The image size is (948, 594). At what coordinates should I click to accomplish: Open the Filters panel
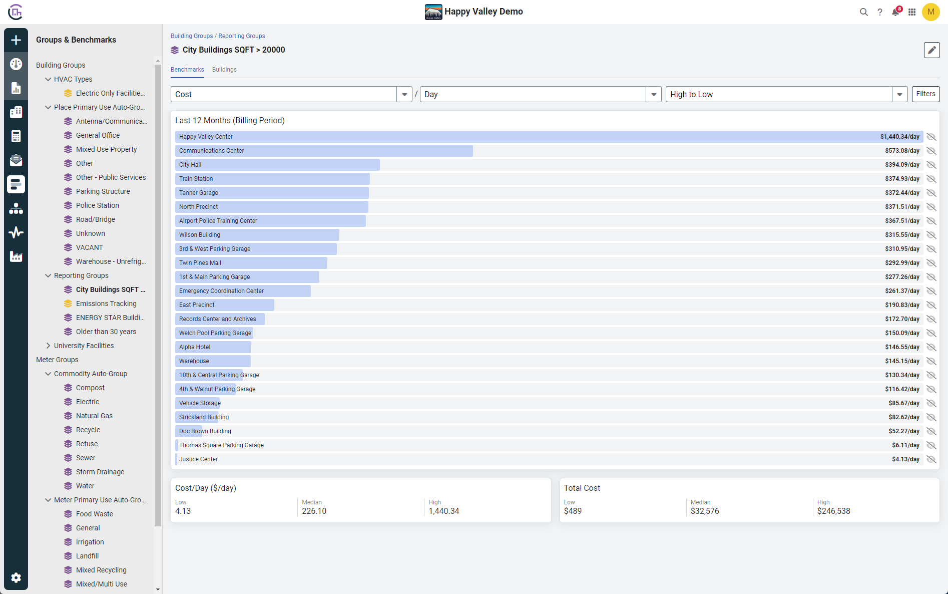coord(925,94)
